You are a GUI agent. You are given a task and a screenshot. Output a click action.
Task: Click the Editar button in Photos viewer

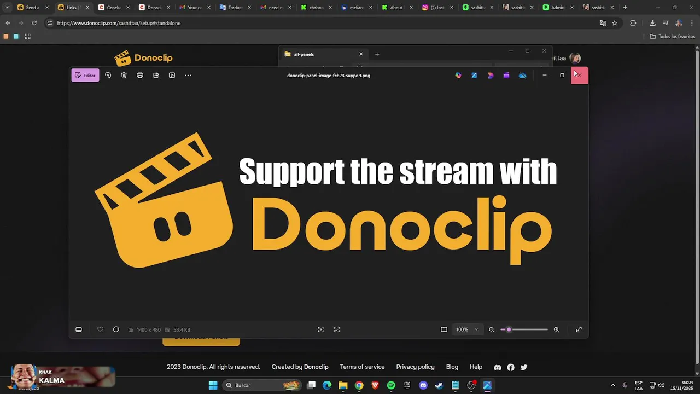[x=85, y=75]
